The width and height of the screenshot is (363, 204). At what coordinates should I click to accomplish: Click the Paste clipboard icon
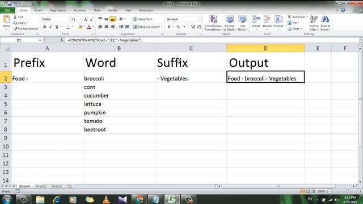6,20
